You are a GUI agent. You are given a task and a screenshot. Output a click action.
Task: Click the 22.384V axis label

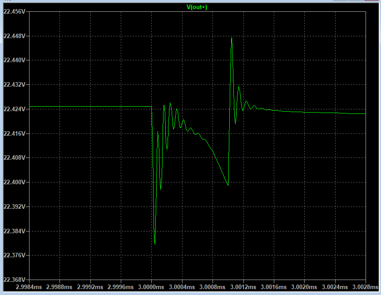(x=15, y=231)
